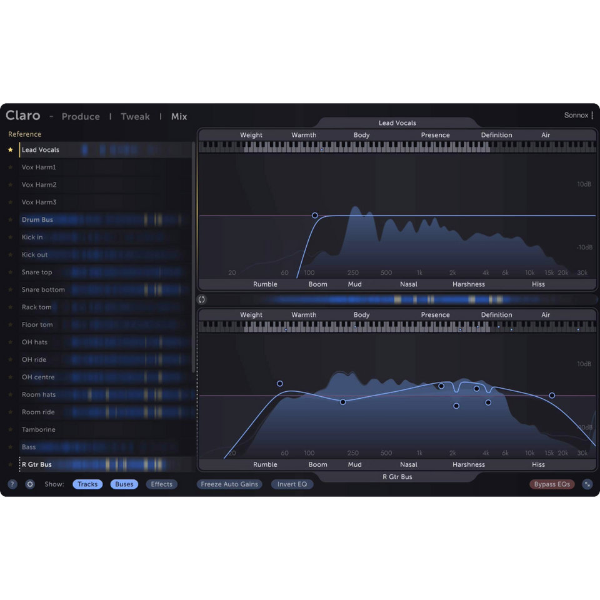The image size is (600, 600).
Task: Click the star icon next to Bass
Action: (x=10, y=447)
